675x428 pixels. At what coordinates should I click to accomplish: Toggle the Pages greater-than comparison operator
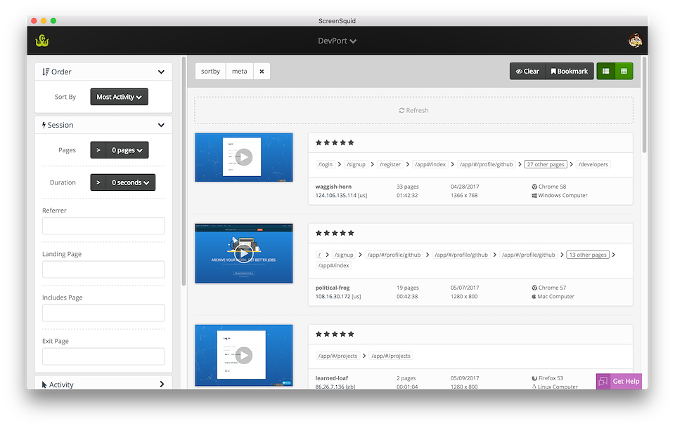click(98, 150)
